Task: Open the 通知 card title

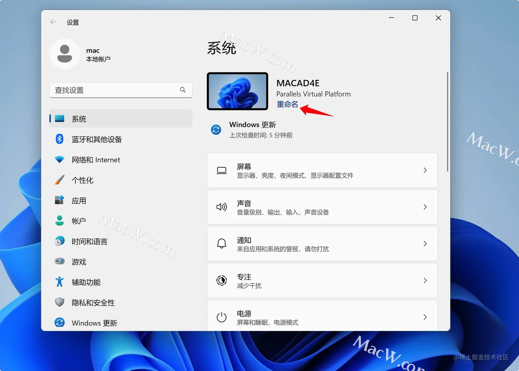Action: click(x=244, y=240)
